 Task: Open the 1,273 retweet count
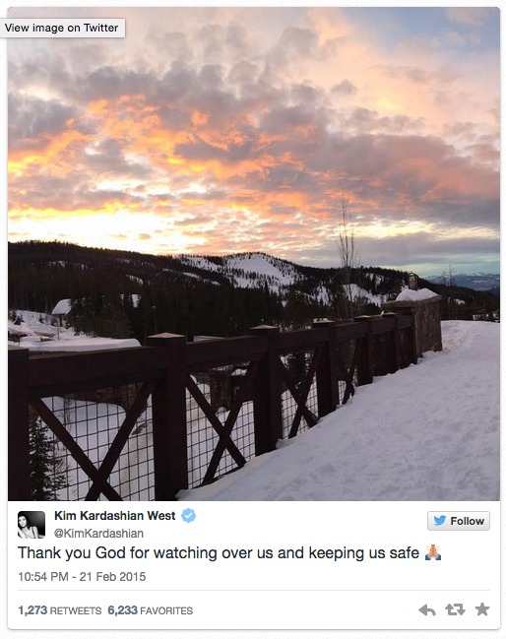(x=32, y=610)
